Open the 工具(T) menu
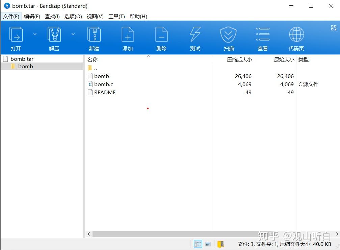Image resolution: width=340 pixels, height=250 pixels. [x=117, y=17]
